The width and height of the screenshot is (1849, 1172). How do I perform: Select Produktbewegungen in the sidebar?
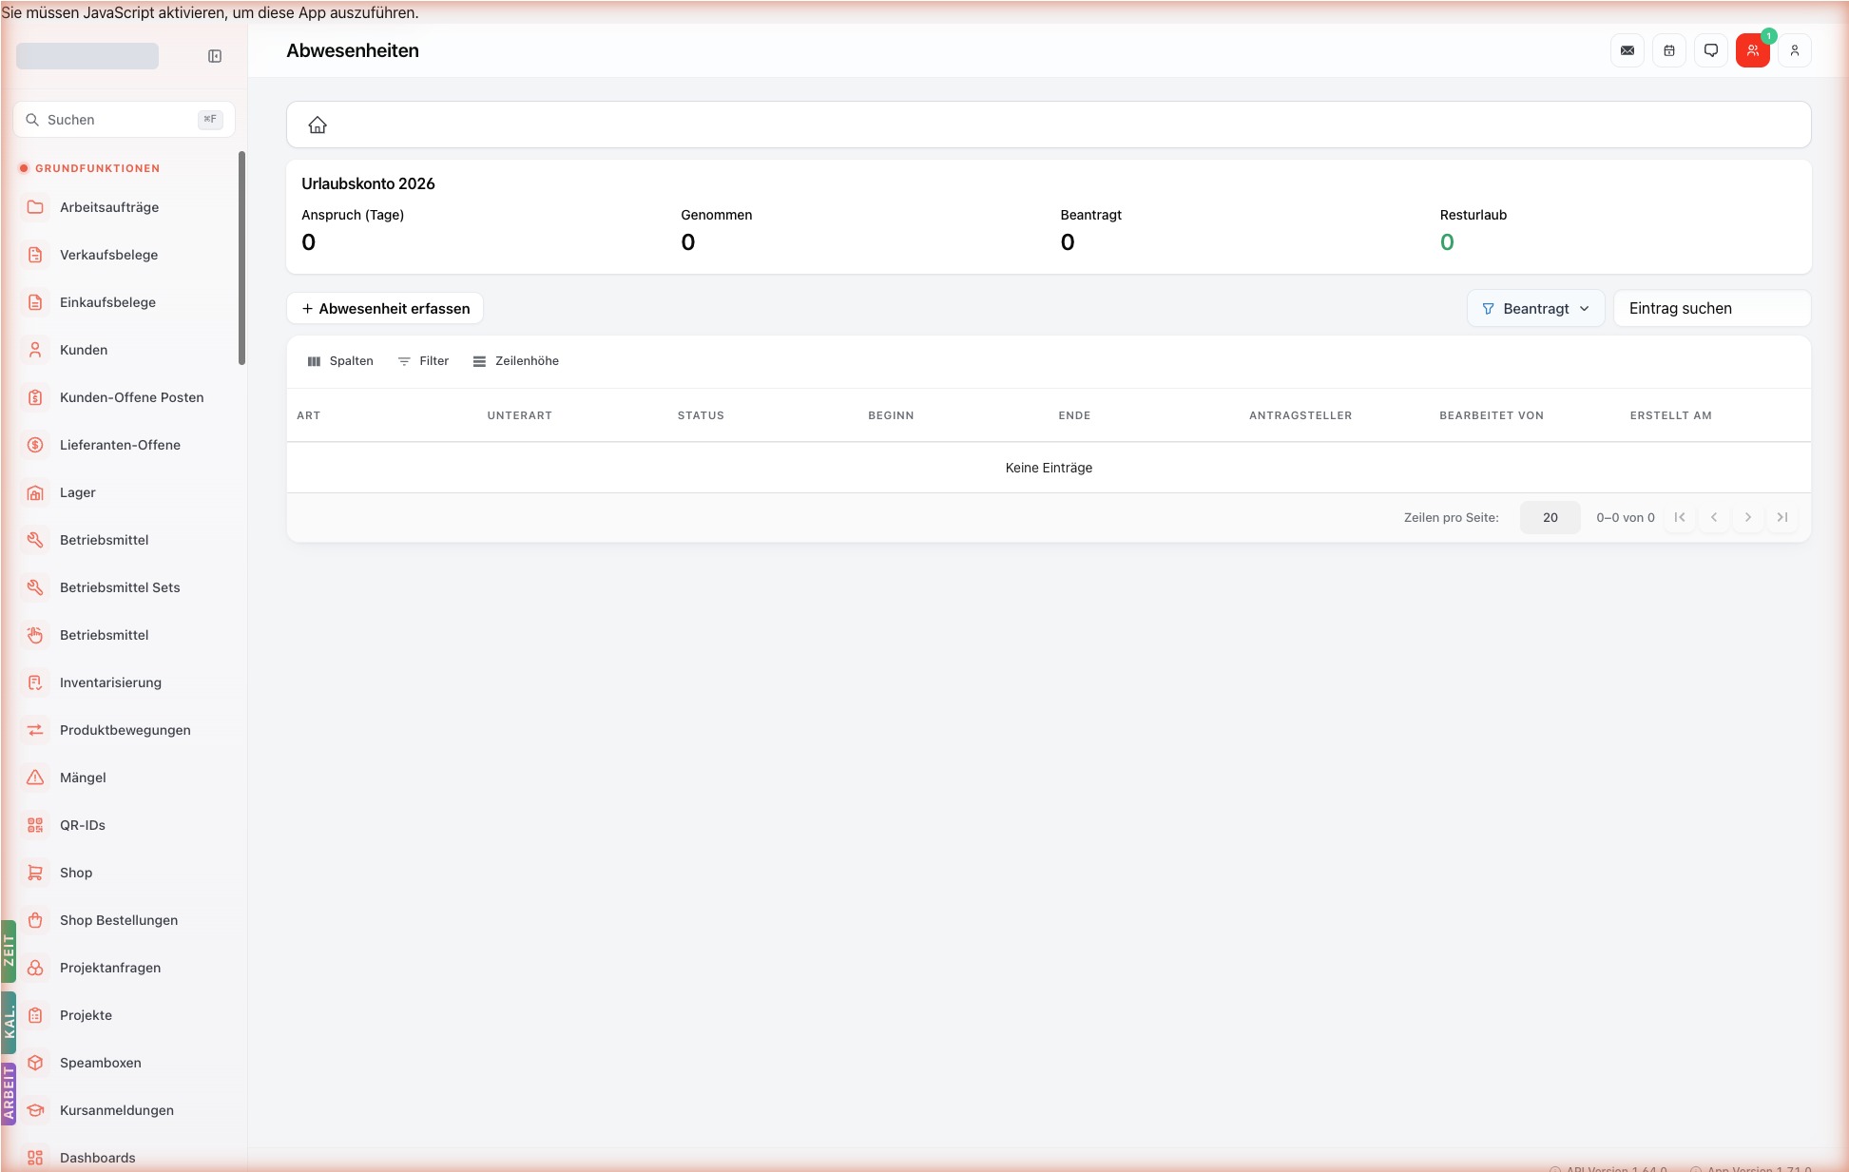click(x=124, y=730)
